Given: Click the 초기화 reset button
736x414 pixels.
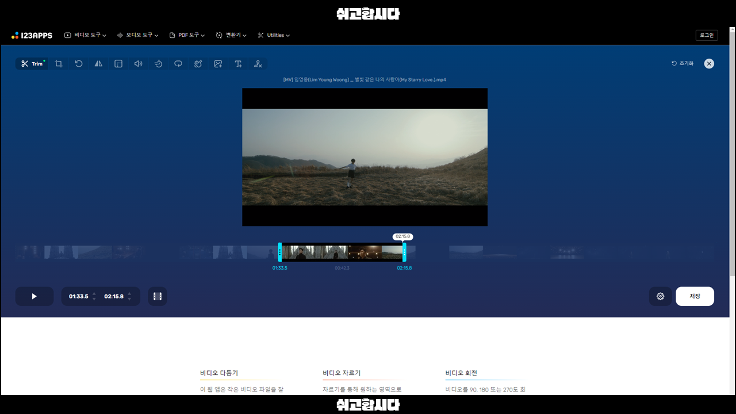Looking at the screenshot, I should point(683,64).
